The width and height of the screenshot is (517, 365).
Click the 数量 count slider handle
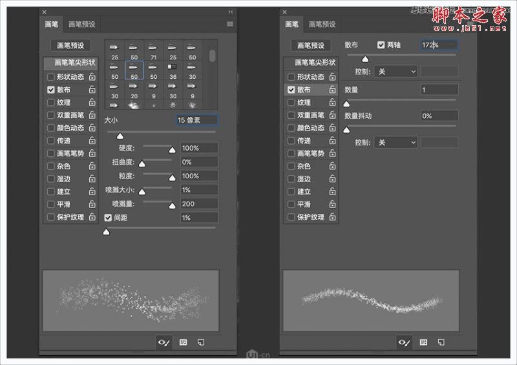pos(346,104)
